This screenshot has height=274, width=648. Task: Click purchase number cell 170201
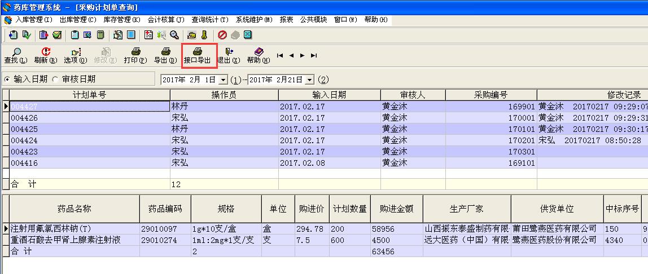(491, 140)
